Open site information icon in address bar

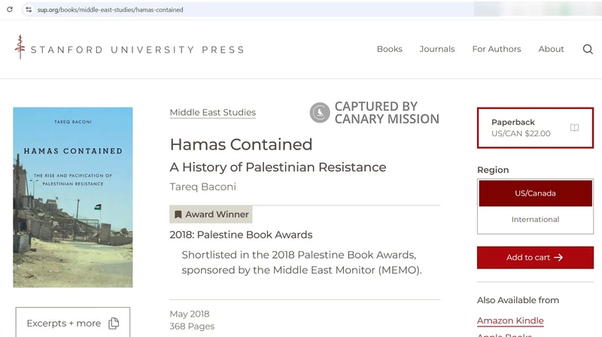pos(29,10)
